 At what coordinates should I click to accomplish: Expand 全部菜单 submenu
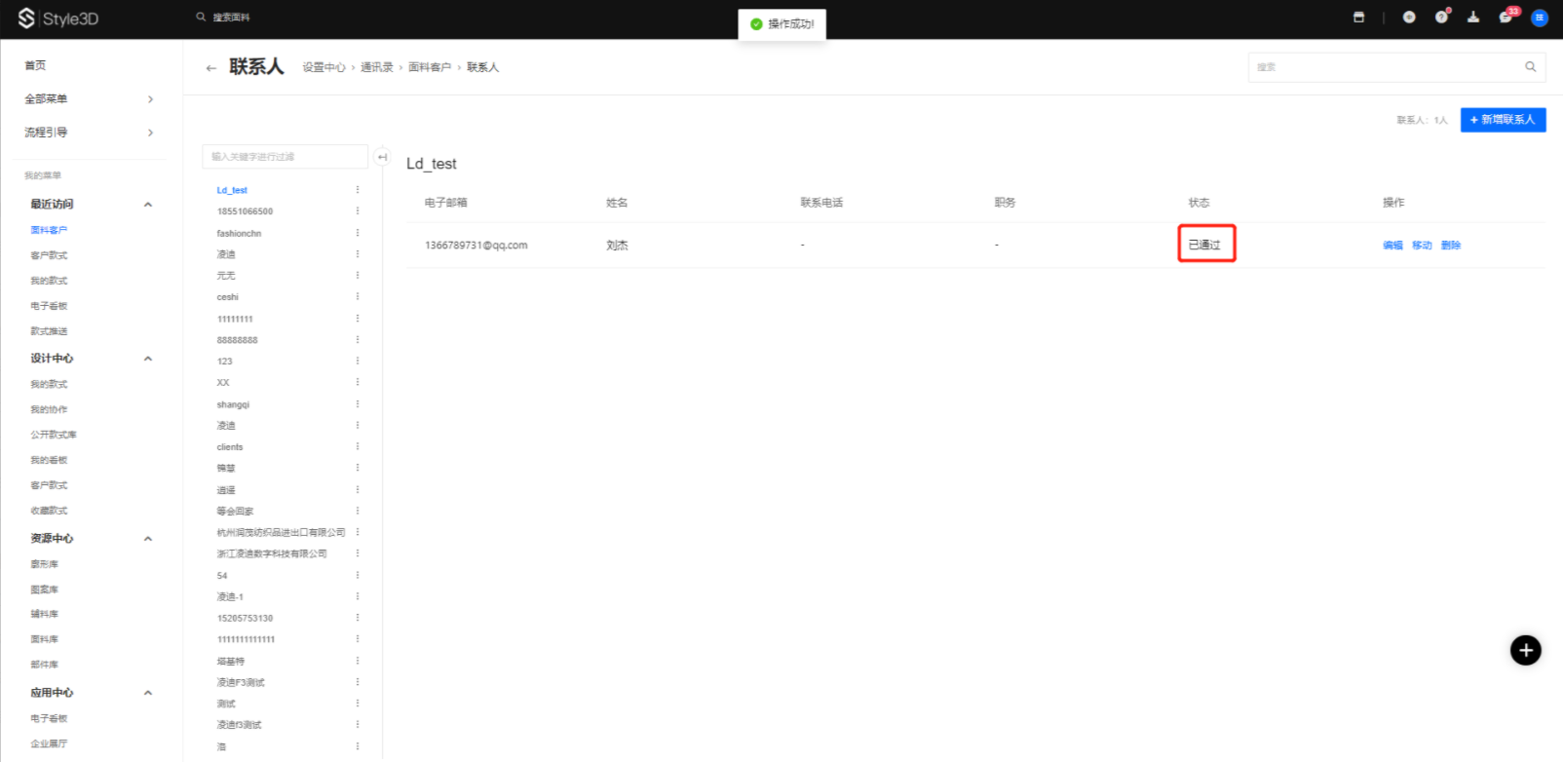(150, 99)
